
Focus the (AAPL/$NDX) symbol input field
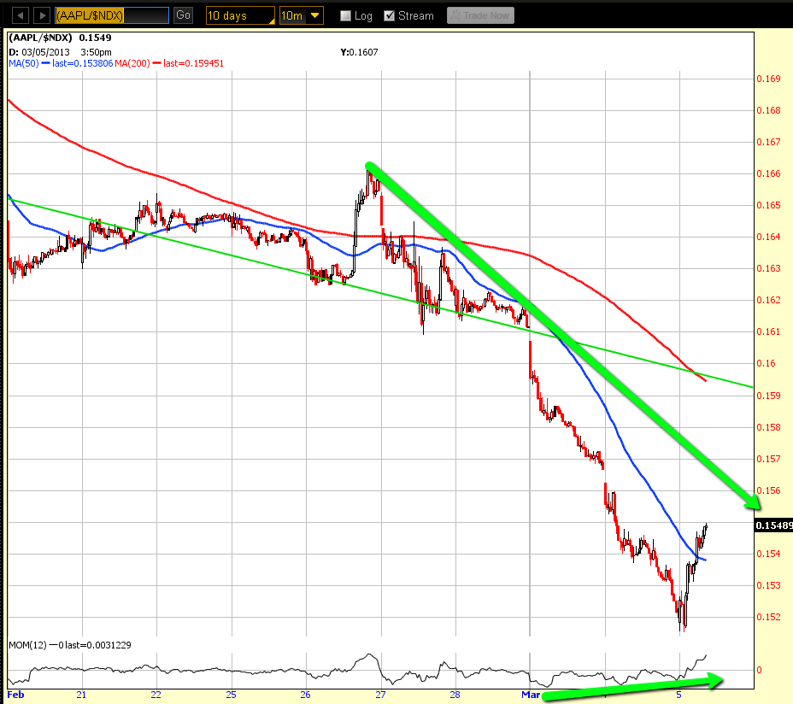(x=112, y=15)
